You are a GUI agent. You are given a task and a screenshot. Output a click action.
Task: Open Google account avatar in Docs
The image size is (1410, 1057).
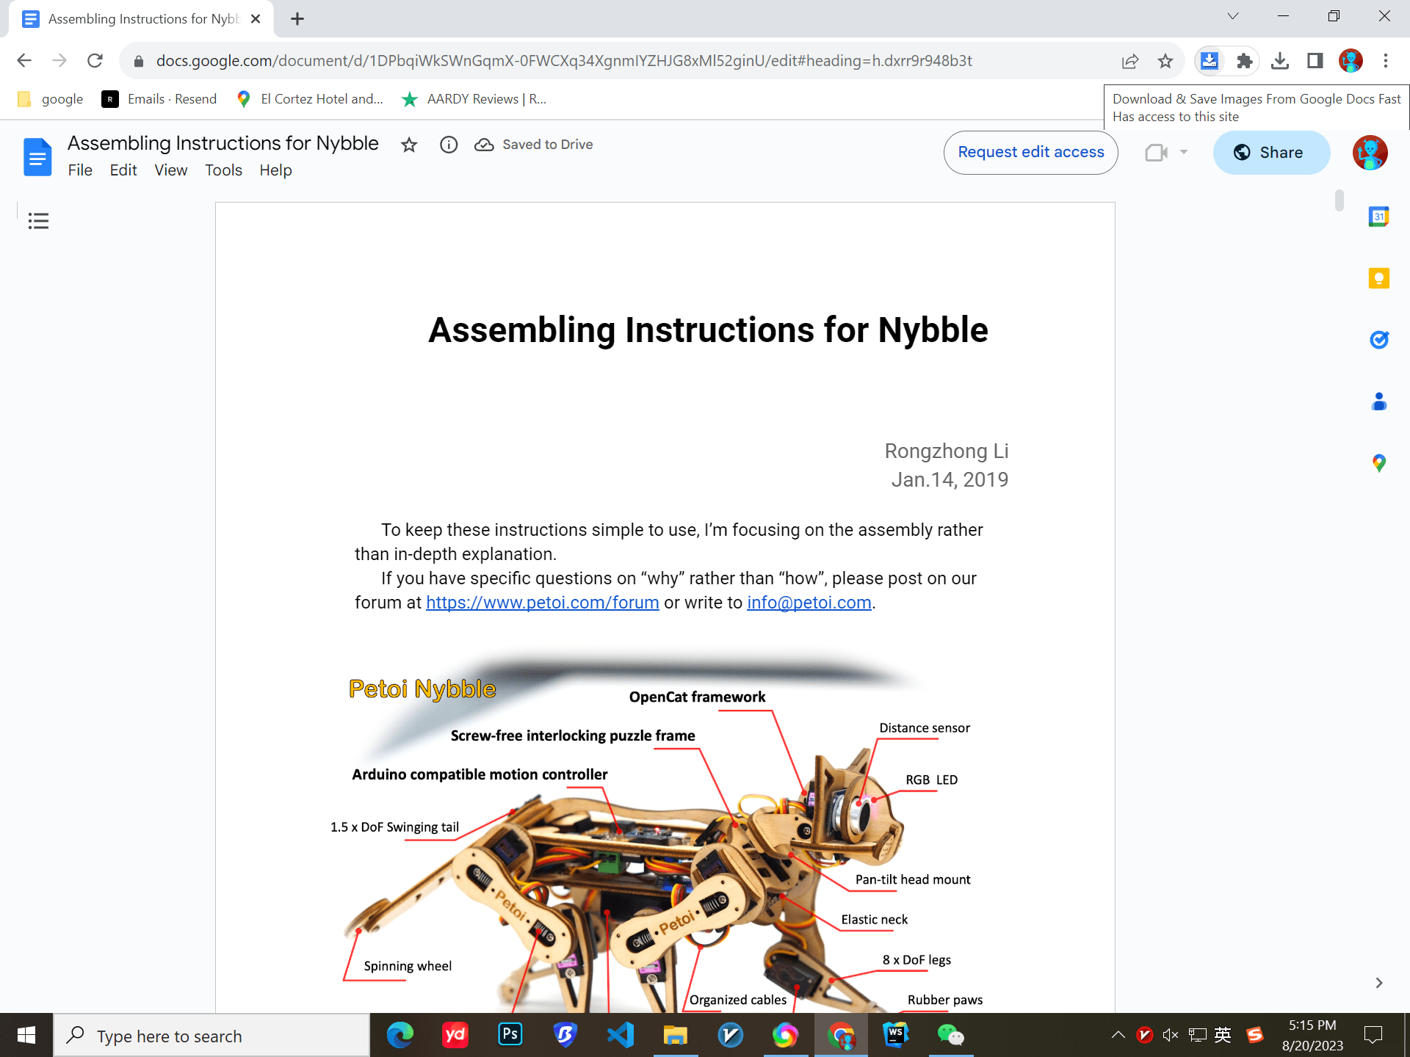pyautogui.click(x=1370, y=153)
